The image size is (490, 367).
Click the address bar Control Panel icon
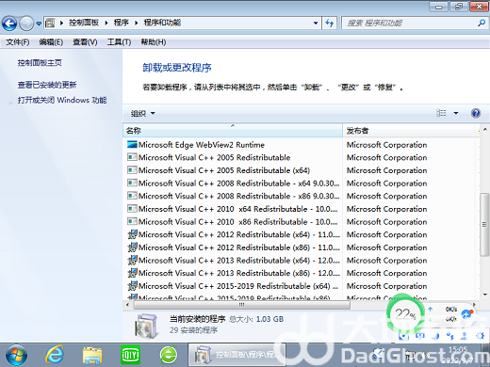pyautogui.click(x=50, y=23)
